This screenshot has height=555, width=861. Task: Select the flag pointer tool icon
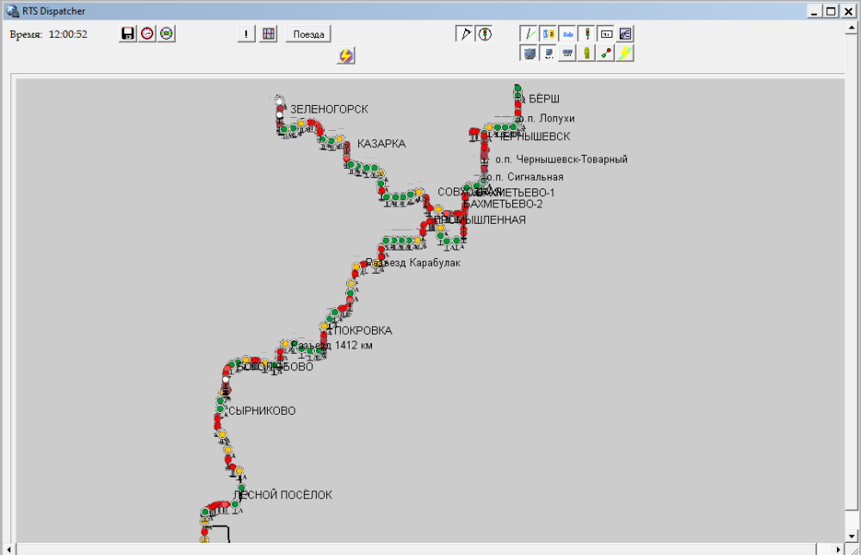(465, 34)
